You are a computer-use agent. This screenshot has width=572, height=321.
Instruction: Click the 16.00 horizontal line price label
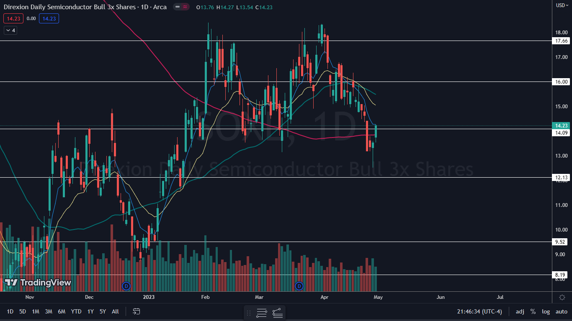click(x=561, y=82)
